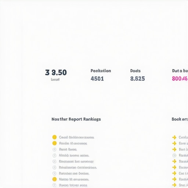This screenshot has width=188, height=188.
Task: Click the Book ert section heading
Action: [x=180, y=119]
